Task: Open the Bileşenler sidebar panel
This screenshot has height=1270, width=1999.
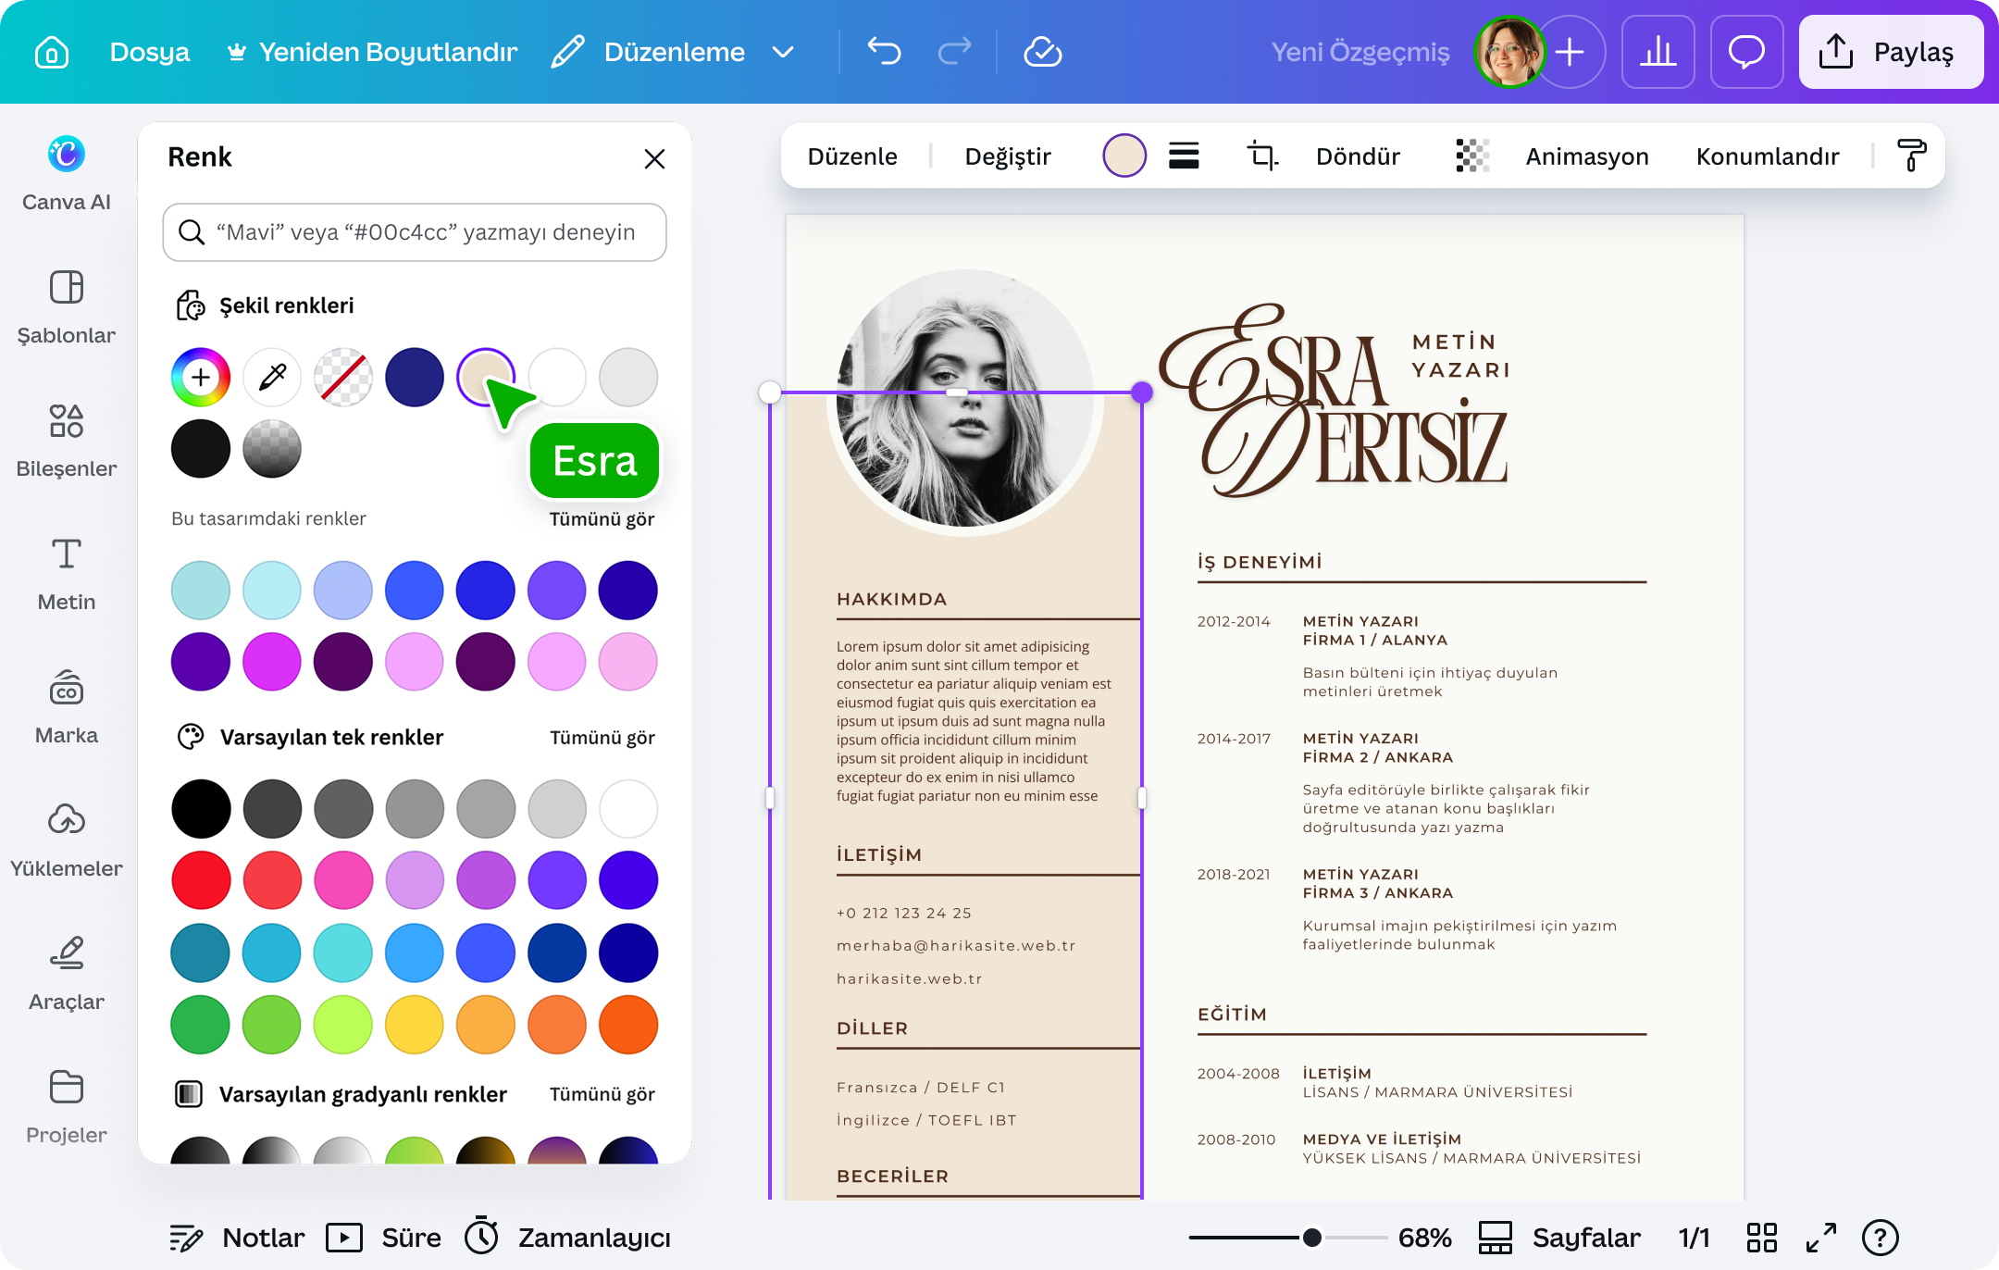Action: [x=67, y=441]
